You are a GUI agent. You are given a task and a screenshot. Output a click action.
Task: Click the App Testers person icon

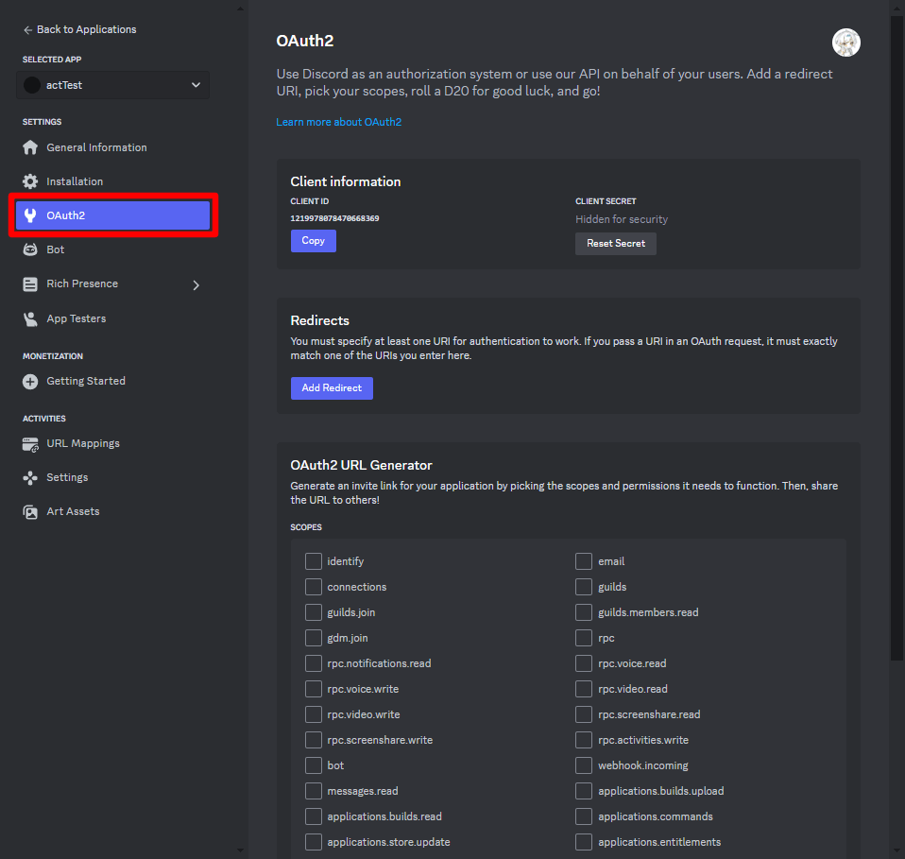point(30,318)
